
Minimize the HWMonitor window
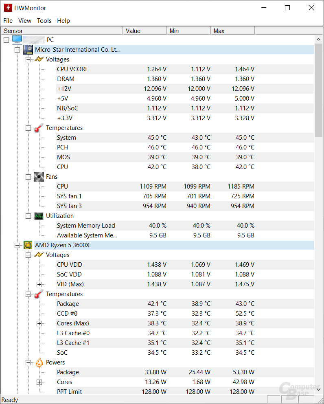pyautogui.click(x=263, y=8)
